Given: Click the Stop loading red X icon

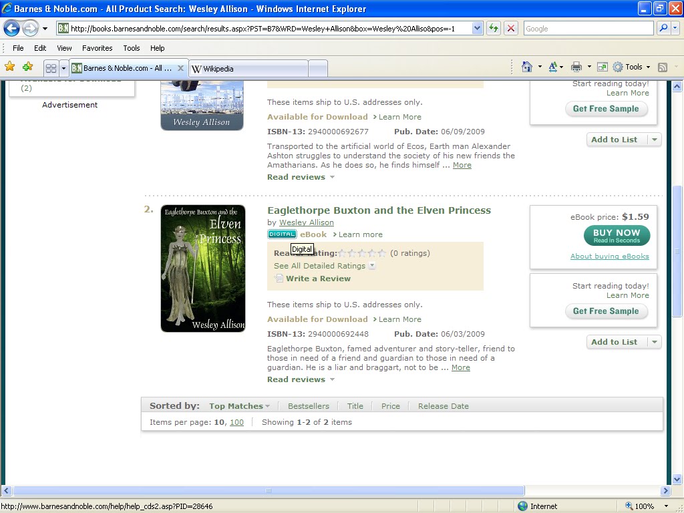Looking at the screenshot, I should coord(511,29).
